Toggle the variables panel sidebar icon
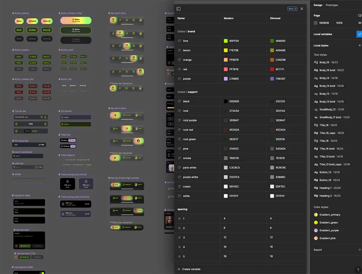This screenshot has height=274, width=362. [x=179, y=9]
